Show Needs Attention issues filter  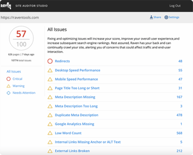pos(24,93)
